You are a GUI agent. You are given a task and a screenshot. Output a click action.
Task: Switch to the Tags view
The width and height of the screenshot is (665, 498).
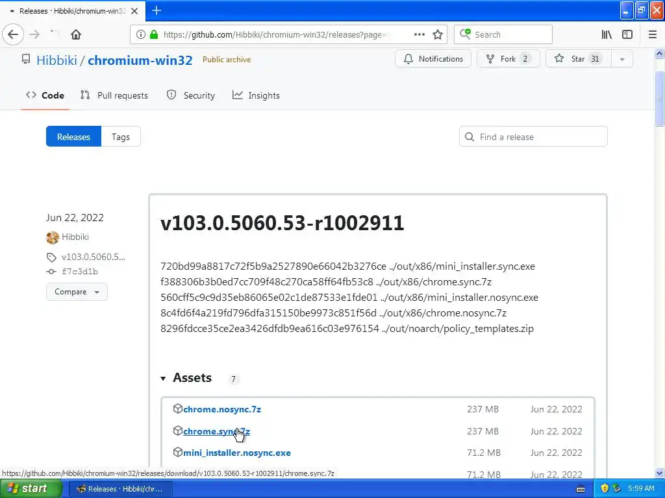point(121,137)
